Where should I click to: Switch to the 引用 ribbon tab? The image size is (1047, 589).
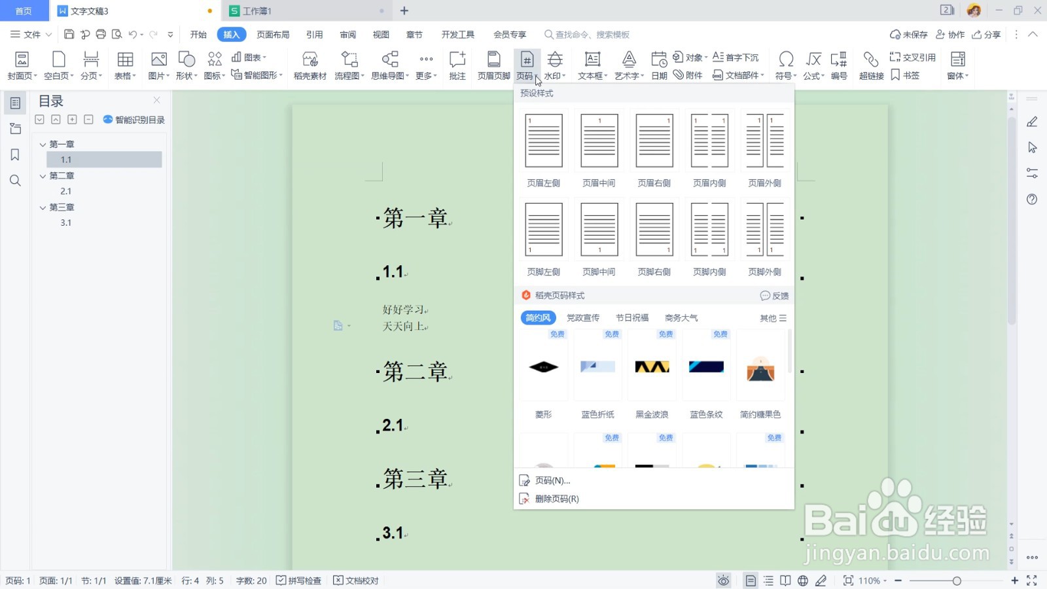[315, 35]
